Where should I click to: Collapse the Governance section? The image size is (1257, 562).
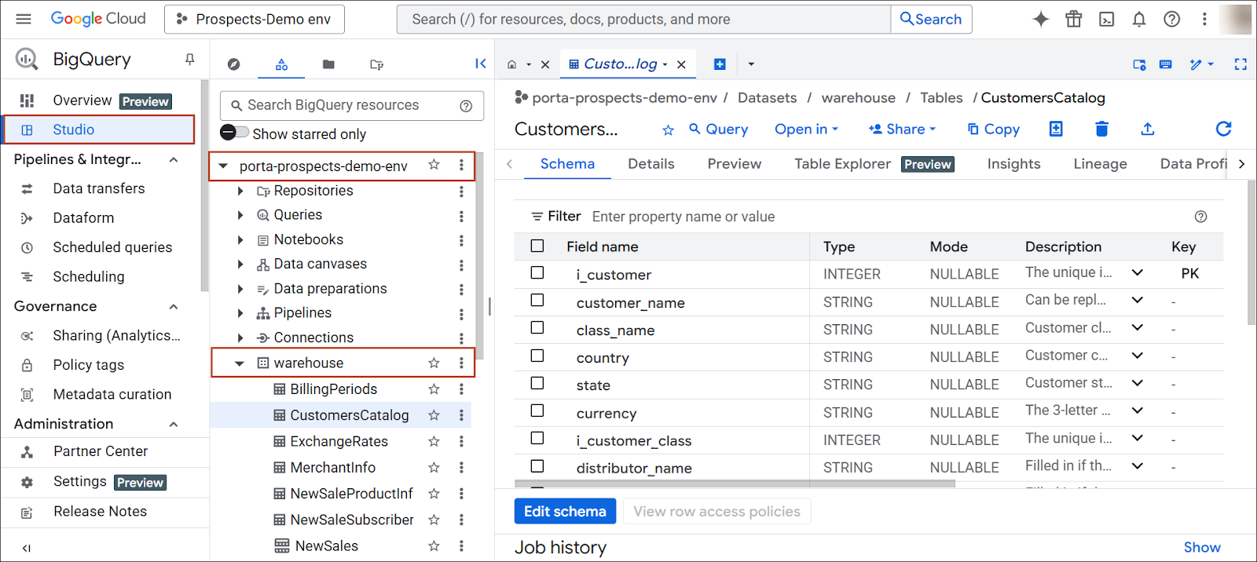point(174,307)
